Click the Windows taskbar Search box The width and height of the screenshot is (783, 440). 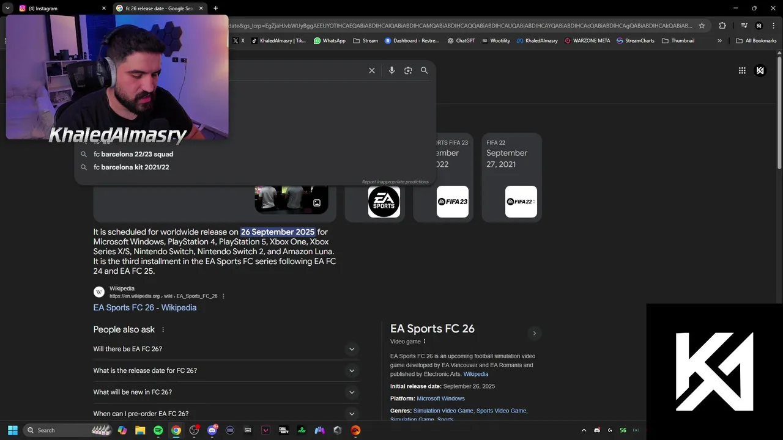[x=69, y=430]
